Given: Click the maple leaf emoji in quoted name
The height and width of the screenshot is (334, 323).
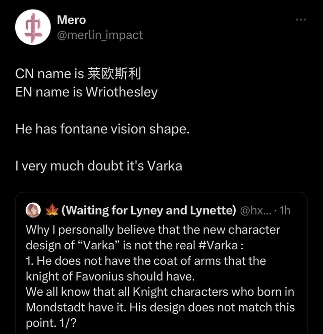Looking at the screenshot, I should 52,210.
